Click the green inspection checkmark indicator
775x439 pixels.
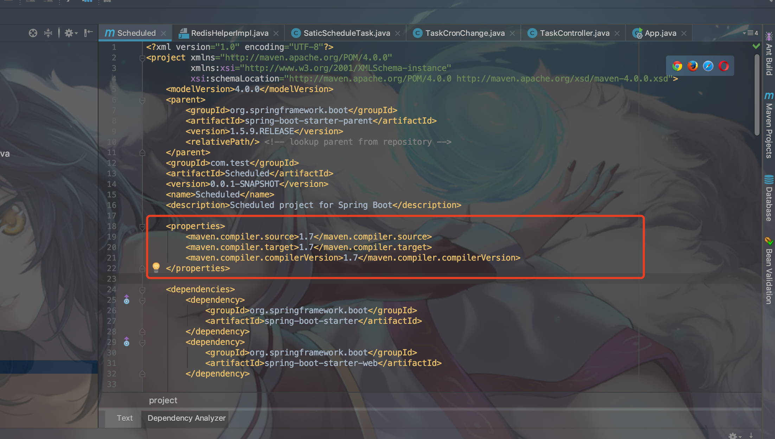(x=756, y=46)
